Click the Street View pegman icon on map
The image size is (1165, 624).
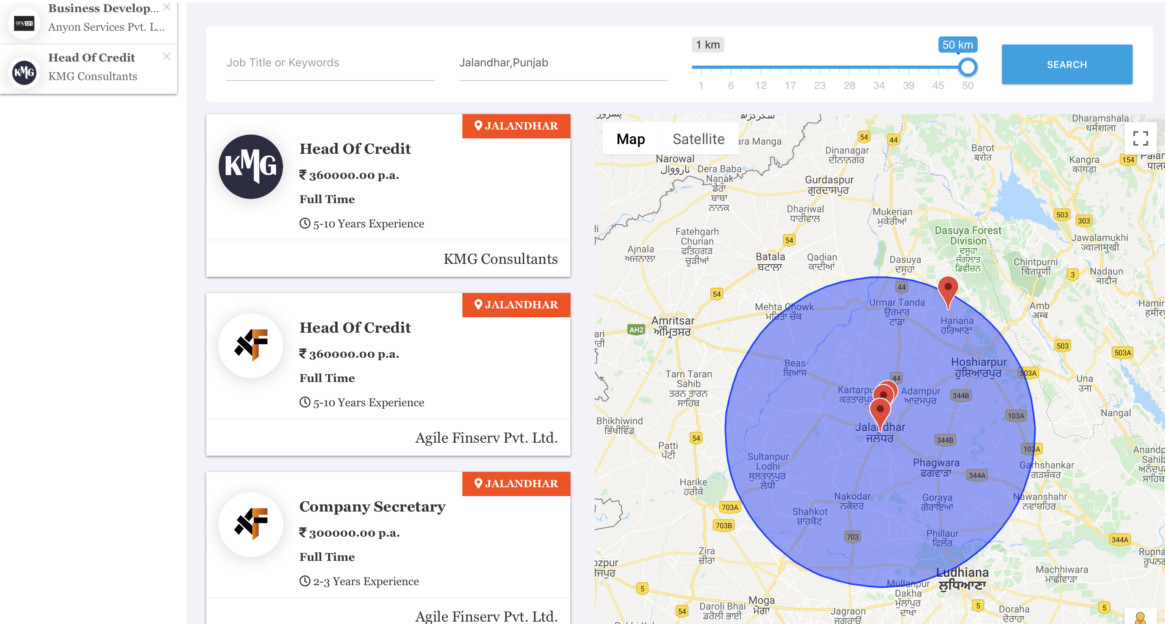pyautogui.click(x=1140, y=617)
